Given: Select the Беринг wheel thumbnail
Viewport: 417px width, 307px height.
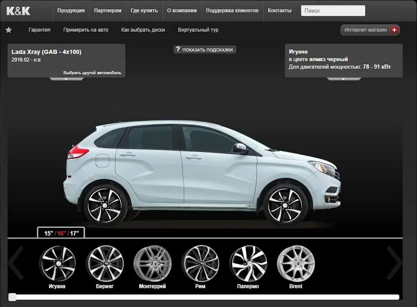Looking at the screenshot, I should tap(105, 264).
